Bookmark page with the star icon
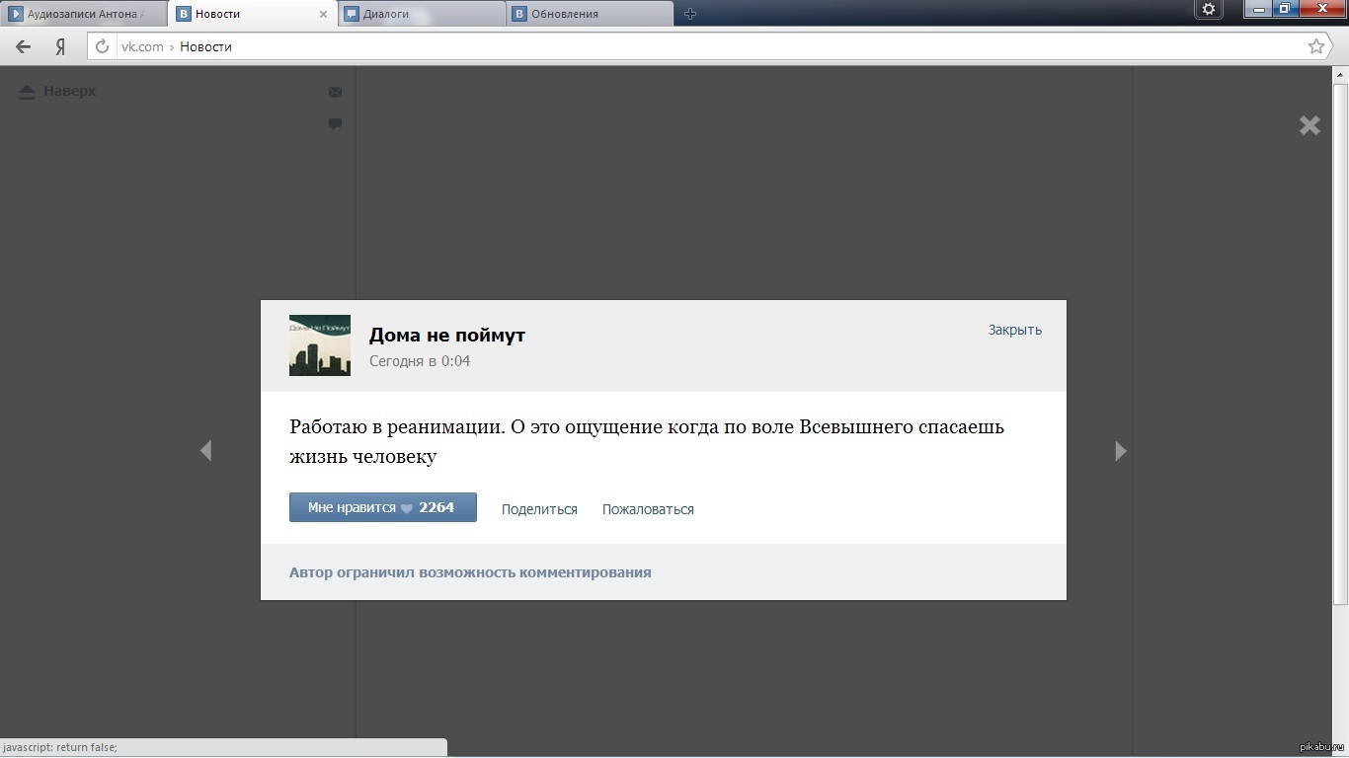This screenshot has height=758, width=1349. (x=1315, y=46)
